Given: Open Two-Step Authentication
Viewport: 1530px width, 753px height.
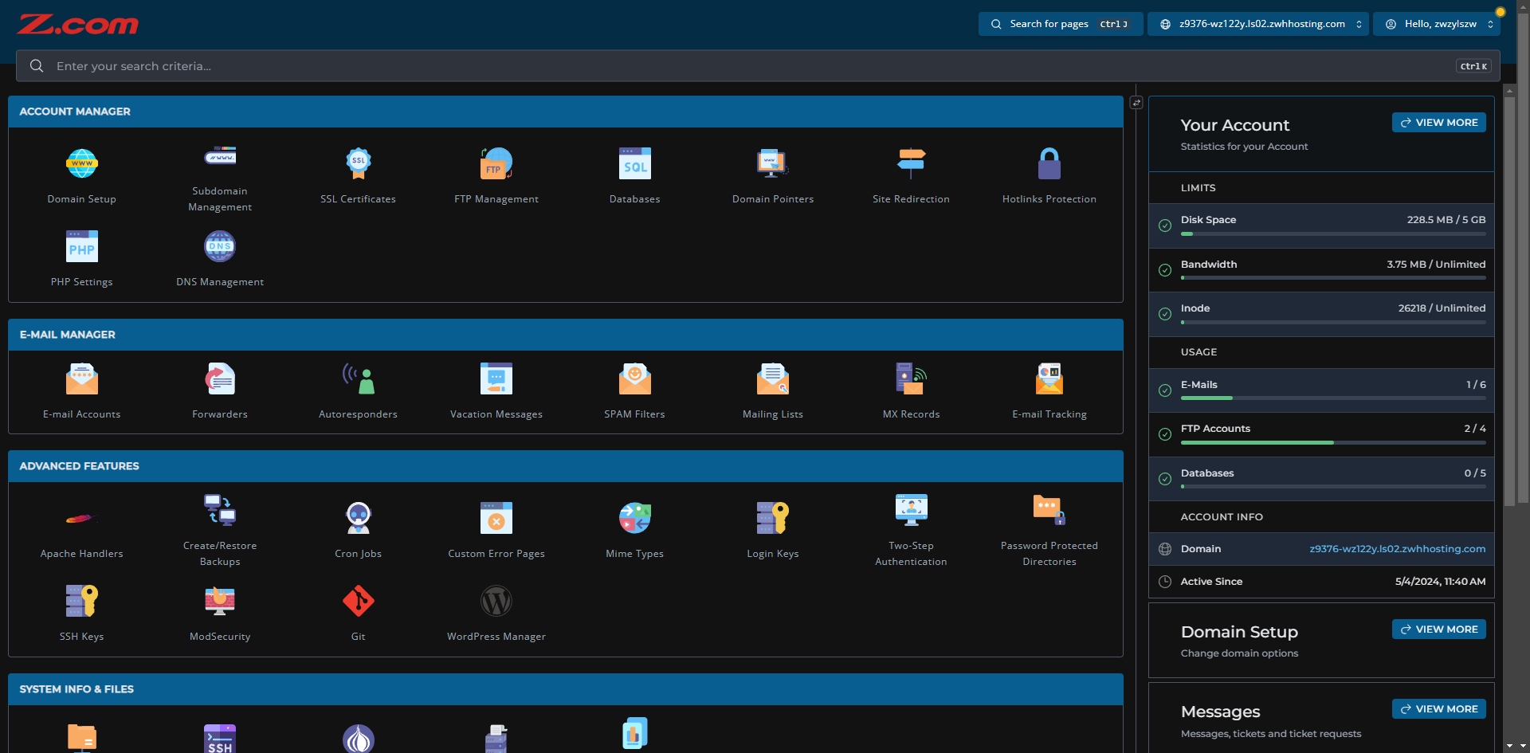Looking at the screenshot, I should point(911,530).
